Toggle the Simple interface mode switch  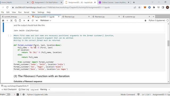(x=8, y=94)
